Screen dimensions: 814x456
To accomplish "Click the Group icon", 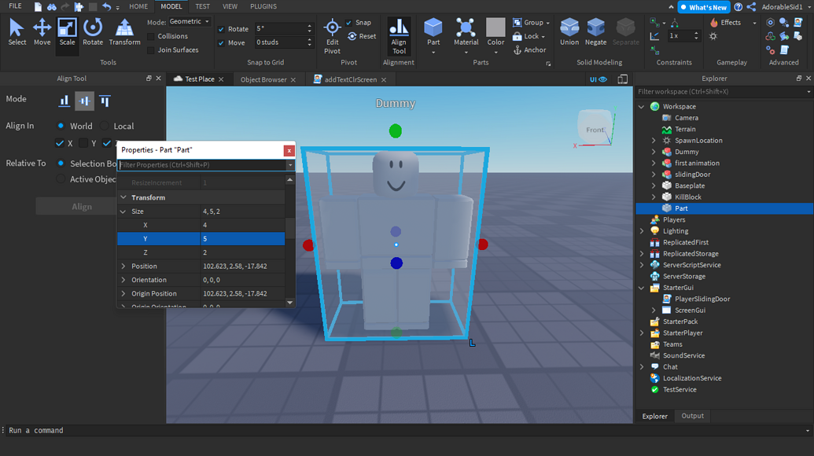I will pos(517,22).
